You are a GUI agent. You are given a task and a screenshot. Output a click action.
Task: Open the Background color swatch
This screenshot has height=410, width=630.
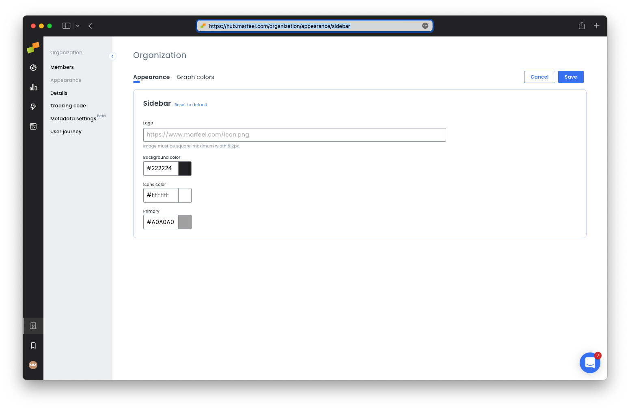(x=185, y=169)
